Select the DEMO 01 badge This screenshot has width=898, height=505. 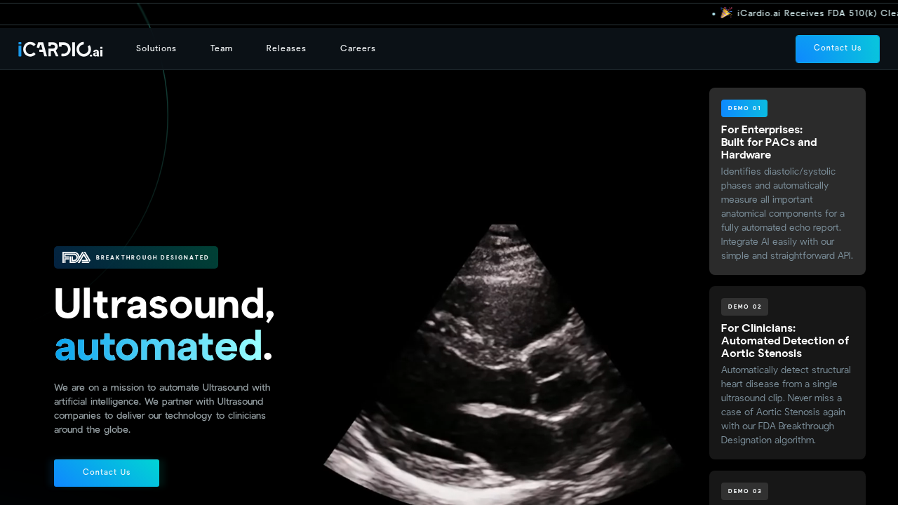click(744, 108)
